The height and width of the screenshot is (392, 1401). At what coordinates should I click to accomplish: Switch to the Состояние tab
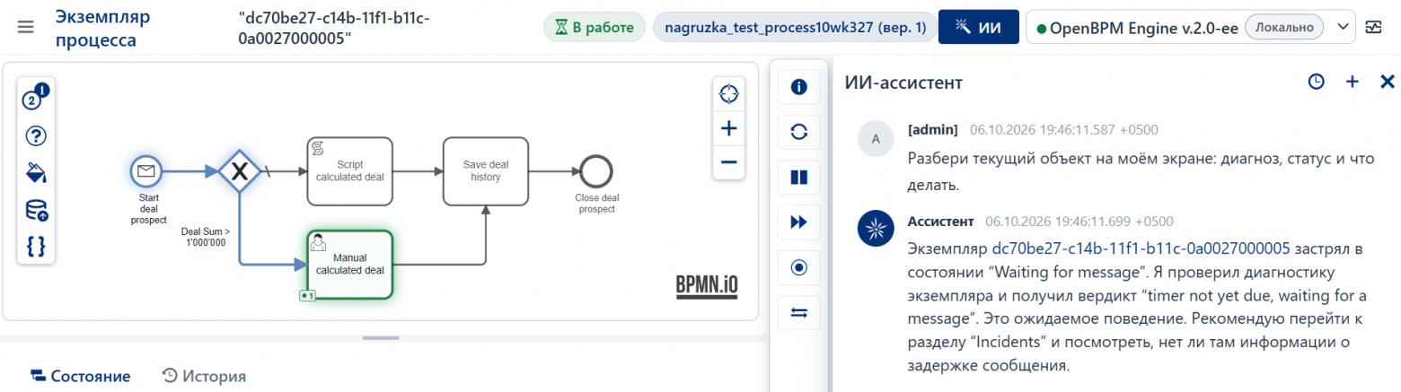tap(80, 376)
